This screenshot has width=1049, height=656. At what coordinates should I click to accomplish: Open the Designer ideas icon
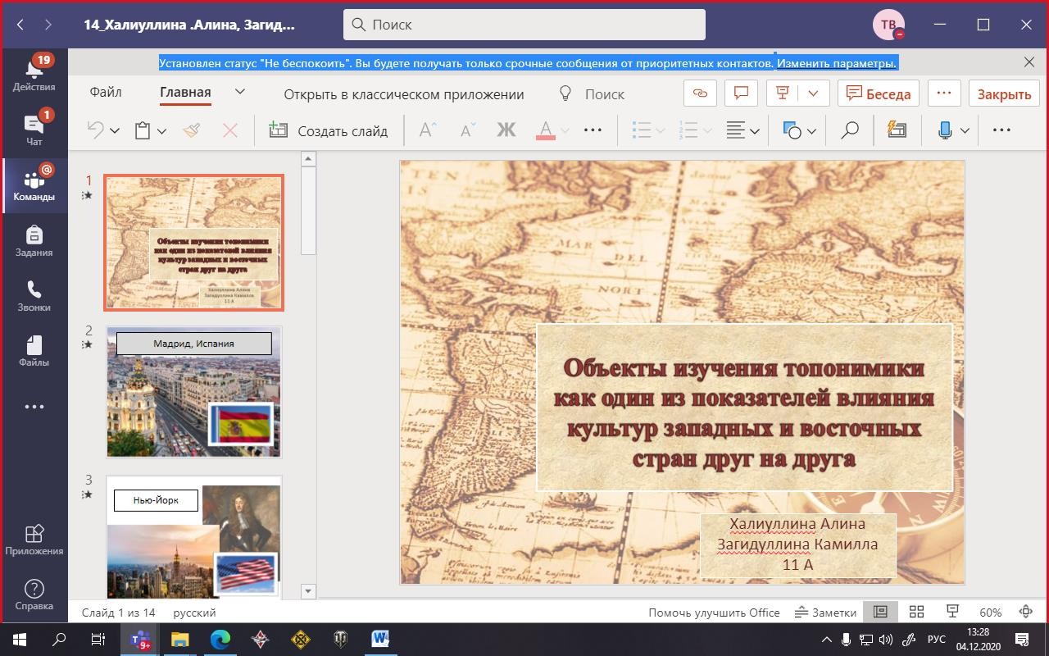897,130
